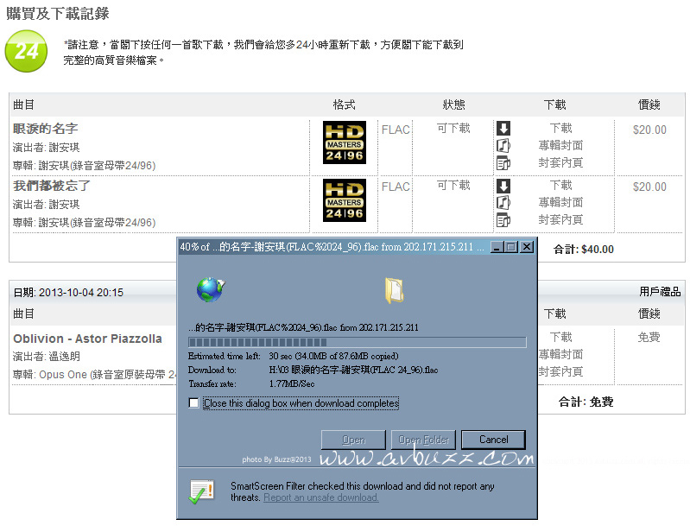Open the song title 我們都被忘了
The width and height of the screenshot is (690, 532).
click(x=52, y=186)
